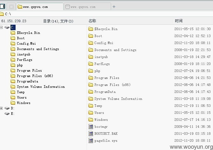Click the folder icon beside the C:\ path
This screenshot has height=150, width=213.
pos(2,14)
